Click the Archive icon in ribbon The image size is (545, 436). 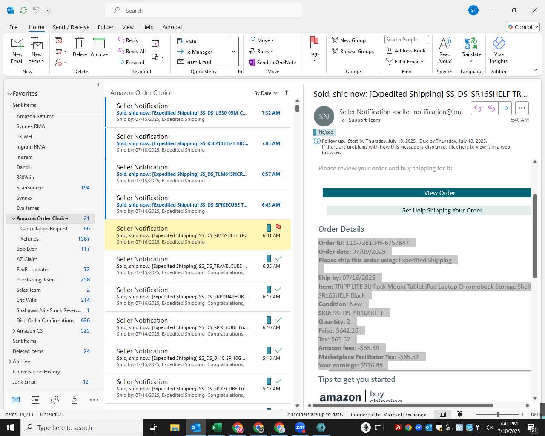point(99,47)
